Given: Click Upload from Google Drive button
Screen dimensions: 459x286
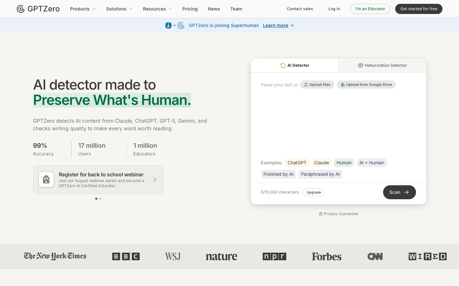Looking at the screenshot, I should point(366,85).
